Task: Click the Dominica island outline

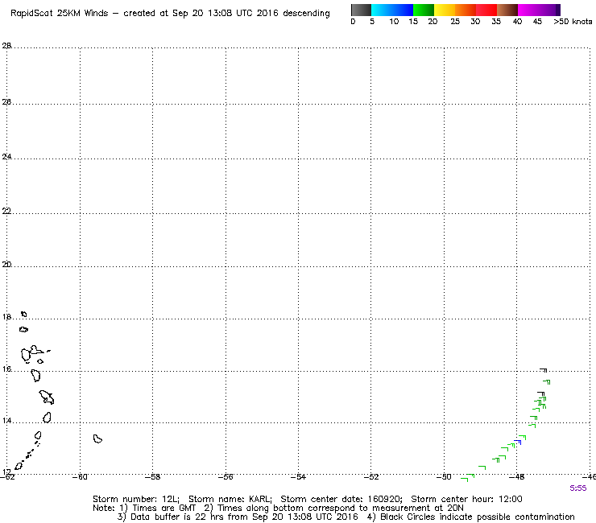Action: pyautogui.click(x=35, y=375)
